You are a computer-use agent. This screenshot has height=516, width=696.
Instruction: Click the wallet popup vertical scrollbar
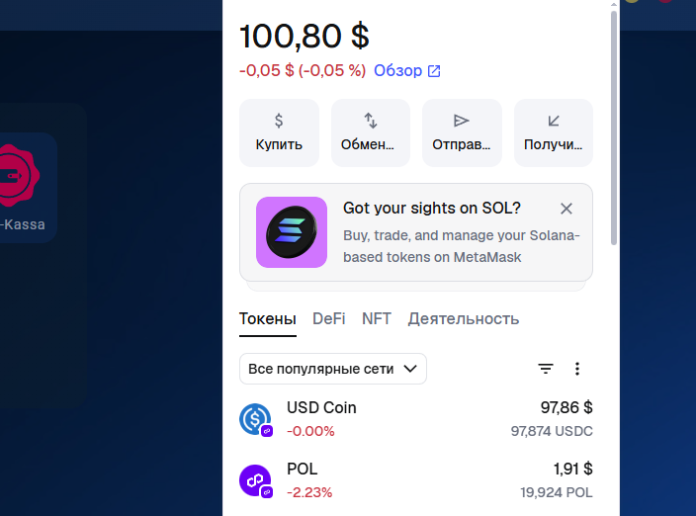pos(614,128)
